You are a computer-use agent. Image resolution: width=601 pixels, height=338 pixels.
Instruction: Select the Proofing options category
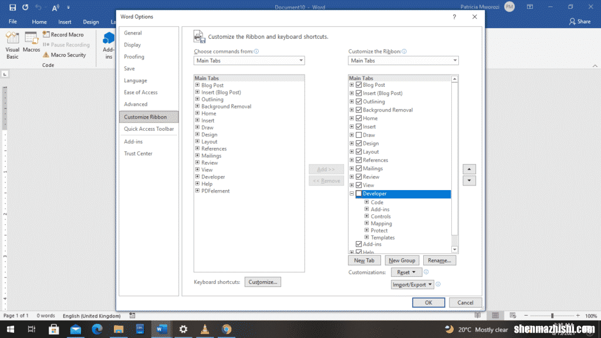pyautogui.click(x=148, y=57)
